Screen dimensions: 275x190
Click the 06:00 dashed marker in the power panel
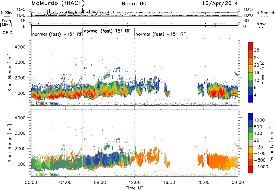tap(83, 72)
